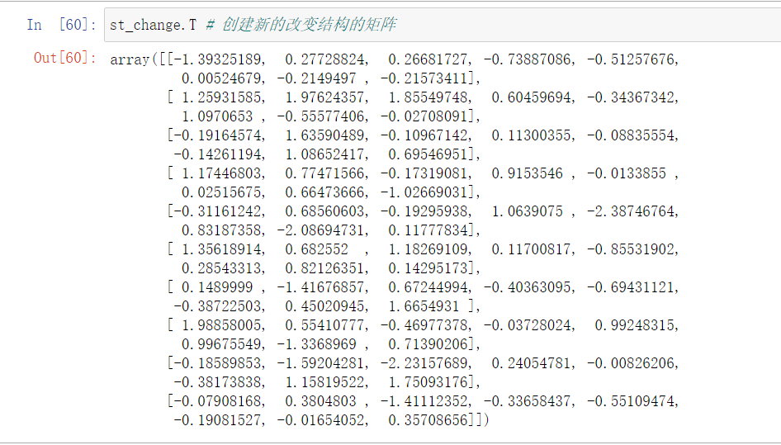The height and width of the screenshot is (445, 781).
Task: Click value 0.77471566
Action: tap(324, 173)
